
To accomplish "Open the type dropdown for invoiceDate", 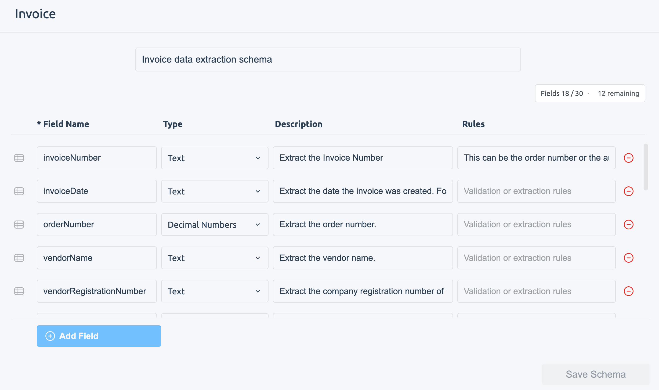I will point(215,191).
